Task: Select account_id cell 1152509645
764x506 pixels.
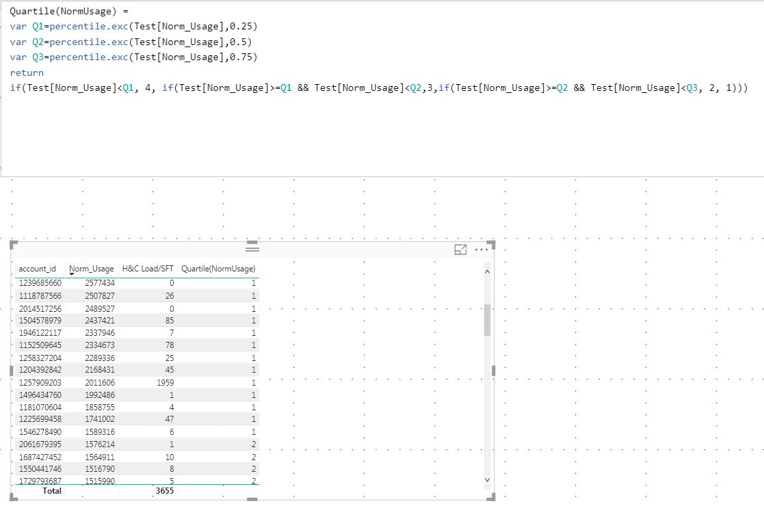Action: click(x=40, y=345)
